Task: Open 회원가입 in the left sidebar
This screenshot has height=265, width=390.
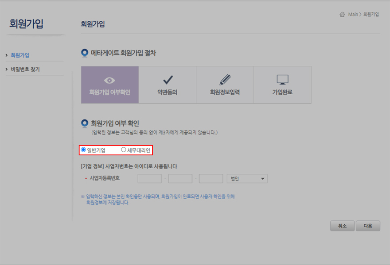Action: point(20,55)
